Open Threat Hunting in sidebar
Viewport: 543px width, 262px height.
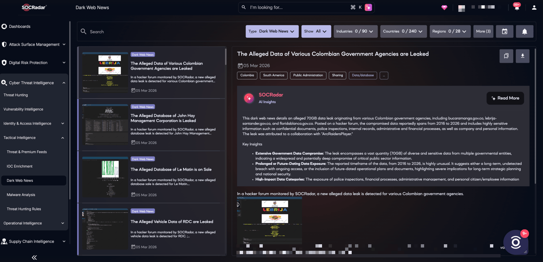[15, 95]
